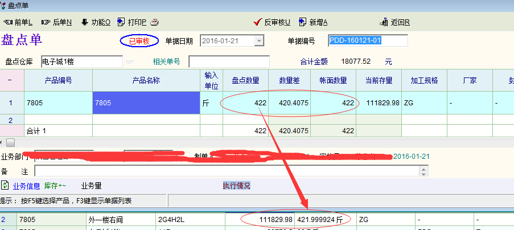Switch to the 执行情况 tab
The height and width of the screenshot is (230, 514).
(x=236, y=186)
